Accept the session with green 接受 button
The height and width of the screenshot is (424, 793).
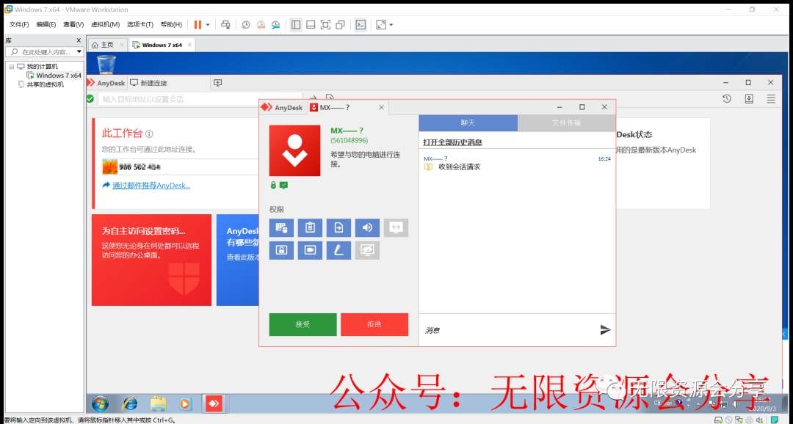point(303,324)
